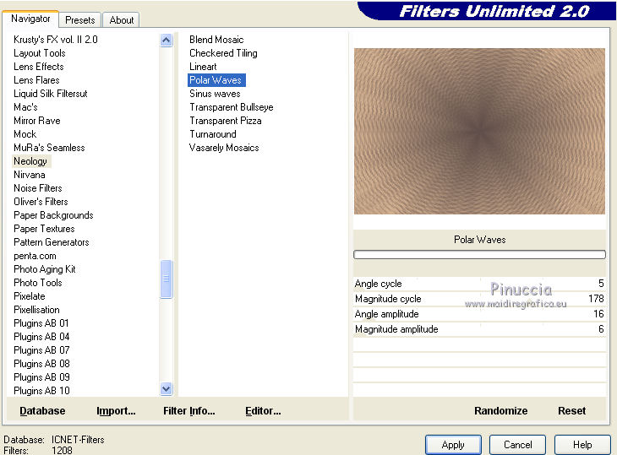Select Layout Tools category
This screenshot has width=617, height=455.
(40, 53)
